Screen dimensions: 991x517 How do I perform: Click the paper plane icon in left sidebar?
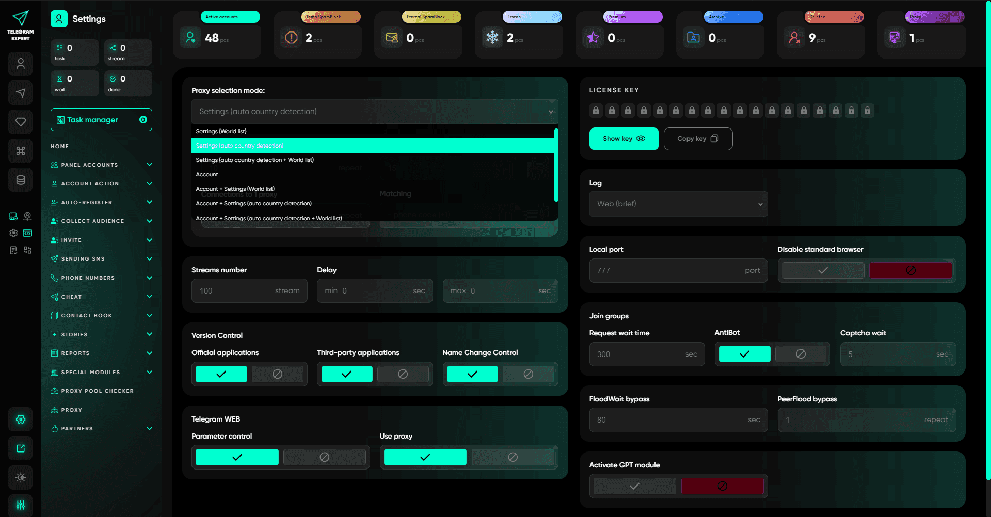coord(21,93)
